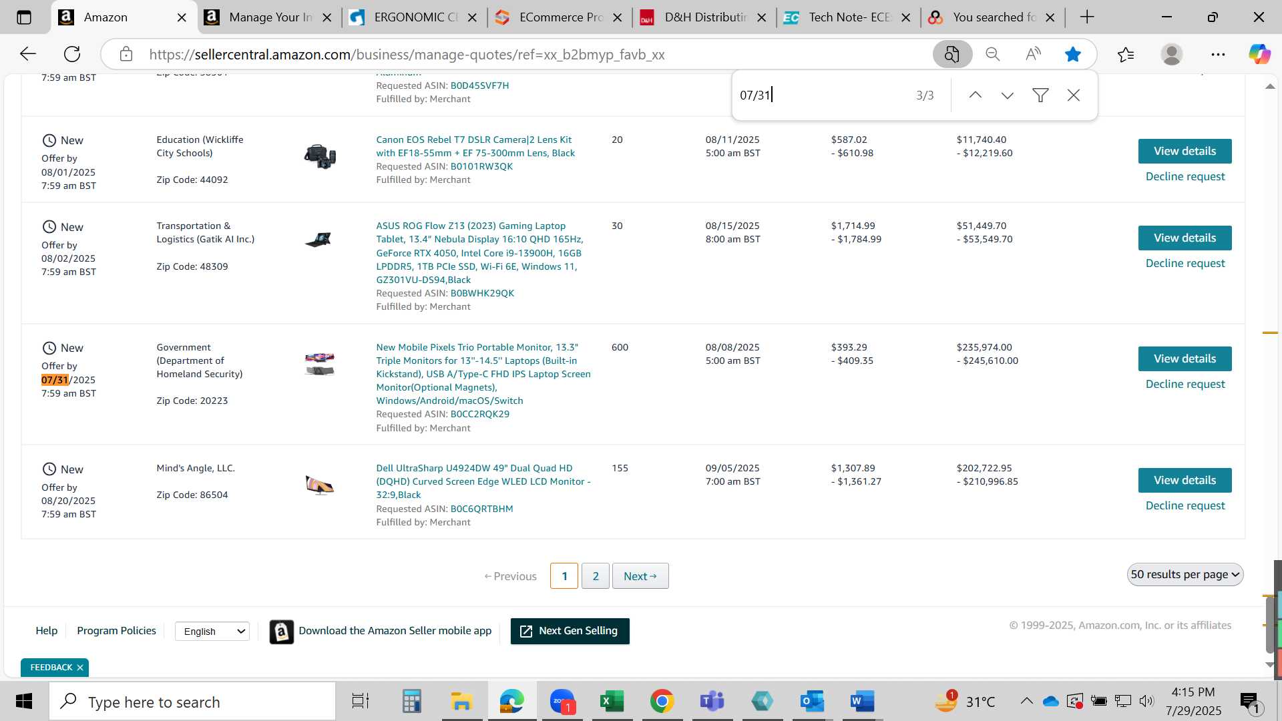1282x721 pixels.
Task: Switch to the ERGONOMIC tab
Action: point(414,17)
